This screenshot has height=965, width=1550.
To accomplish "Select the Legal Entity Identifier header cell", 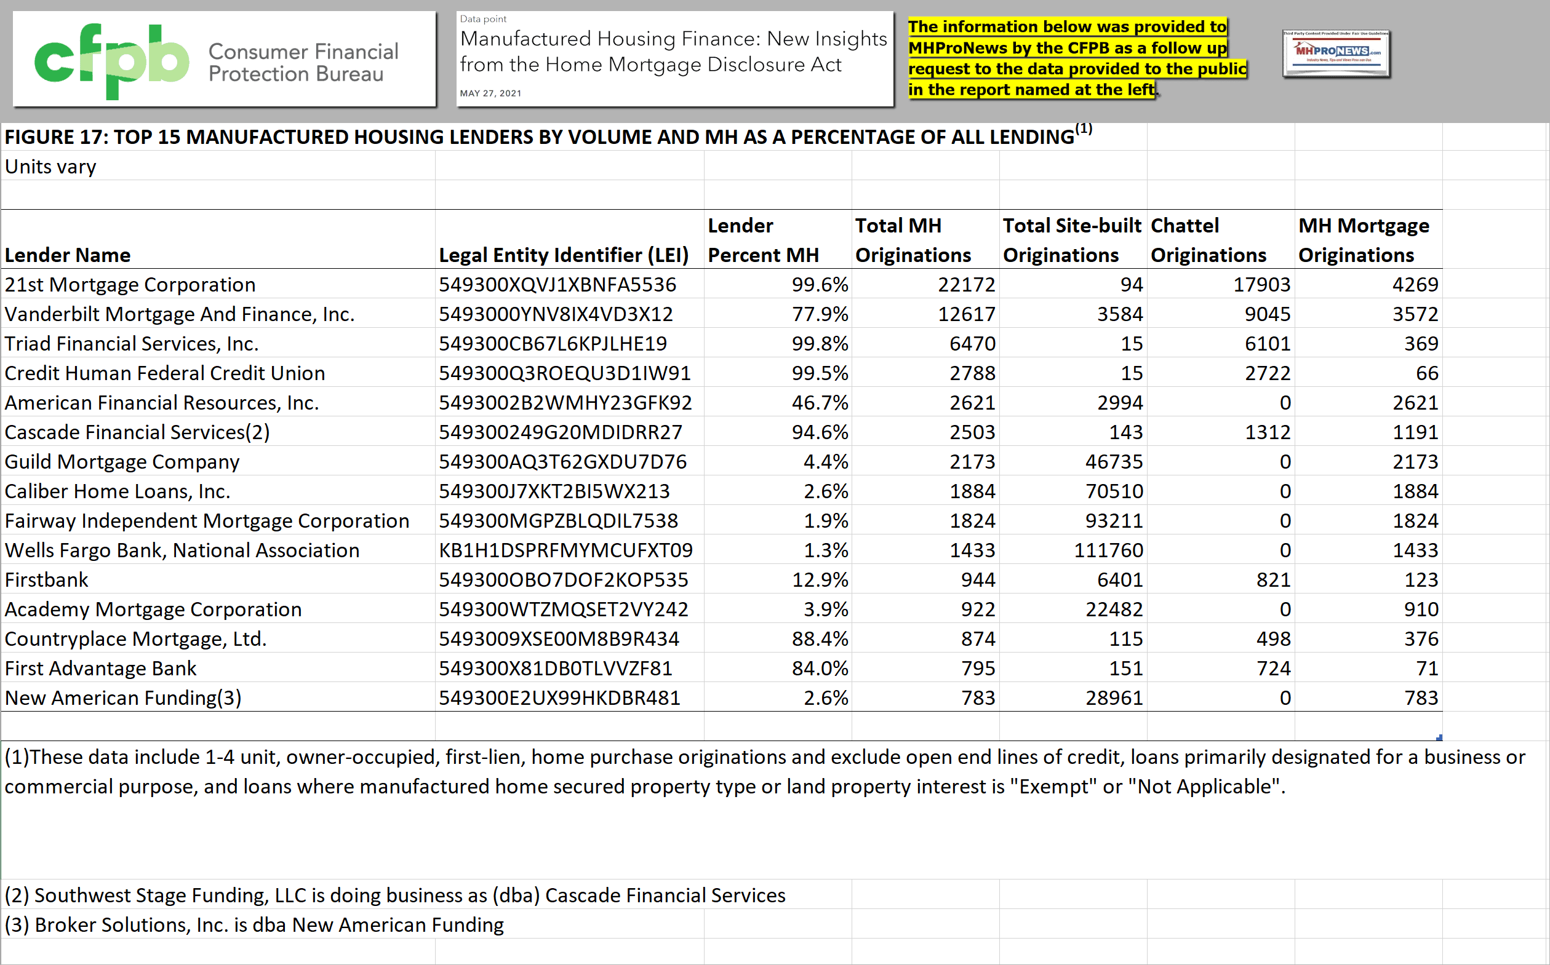I will pos(564,255).
